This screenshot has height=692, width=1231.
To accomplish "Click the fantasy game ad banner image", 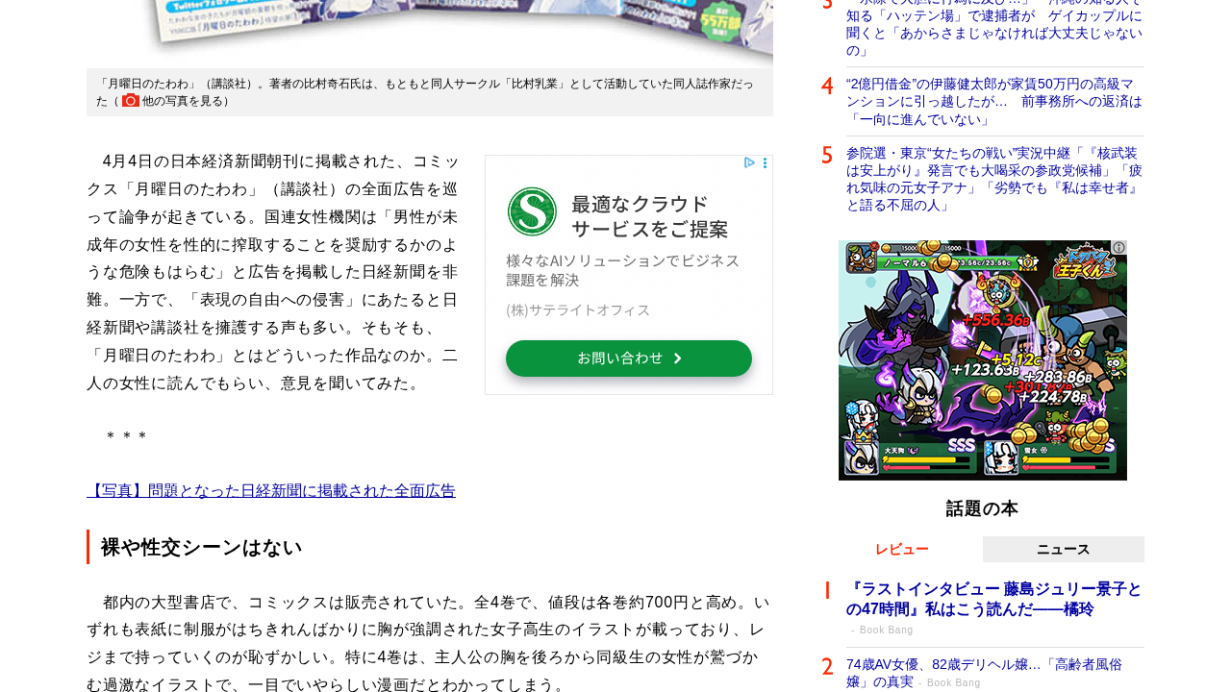I will (x=982, y=360).
